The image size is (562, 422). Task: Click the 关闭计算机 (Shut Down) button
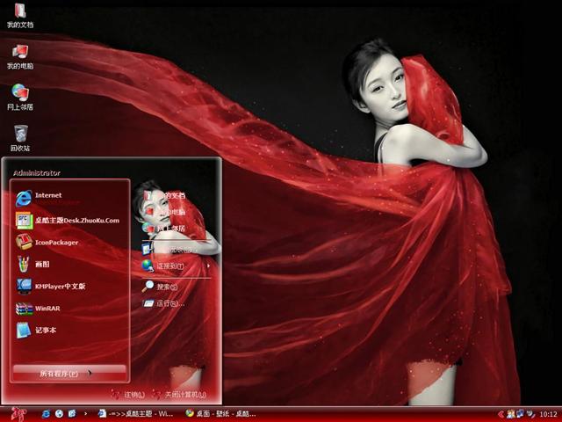tap(178, 395)
